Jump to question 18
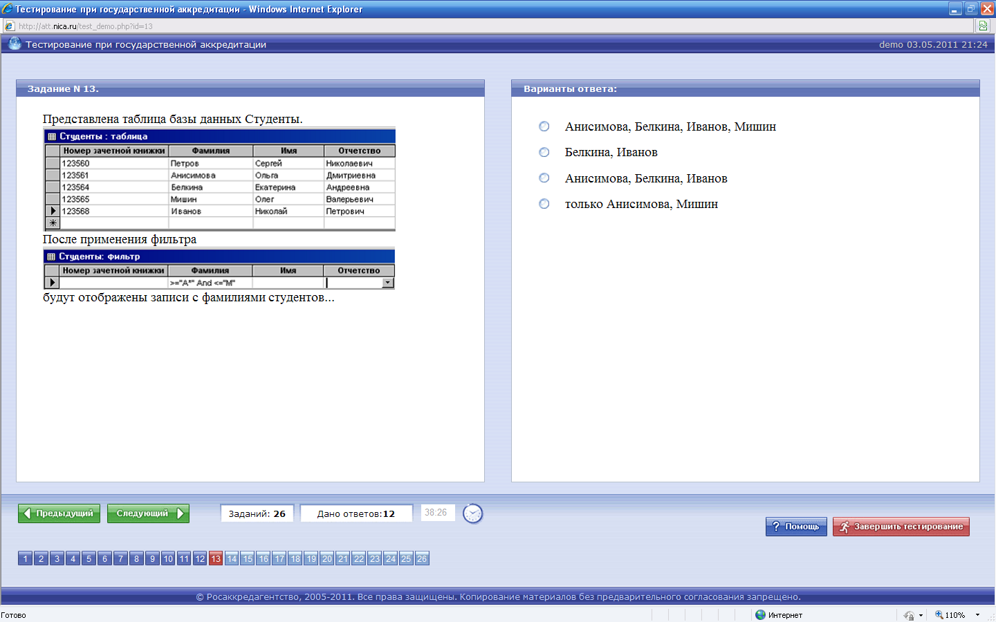 pyautogui.click(x=295, y=558)
